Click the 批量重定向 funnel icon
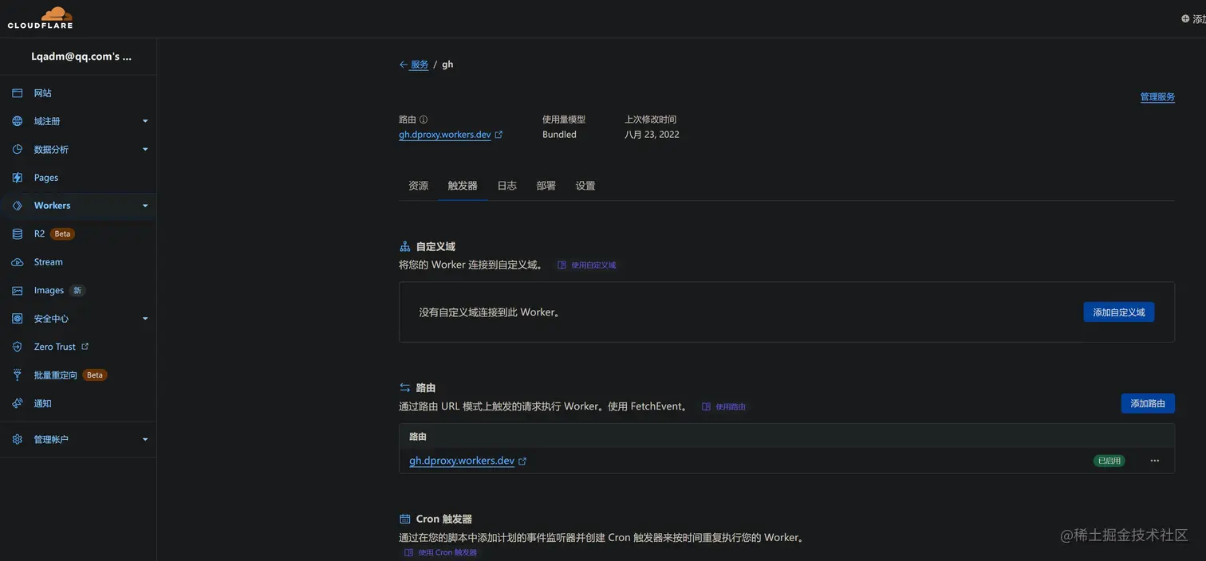Viewport: 1206px width, 561px height. 18,375
